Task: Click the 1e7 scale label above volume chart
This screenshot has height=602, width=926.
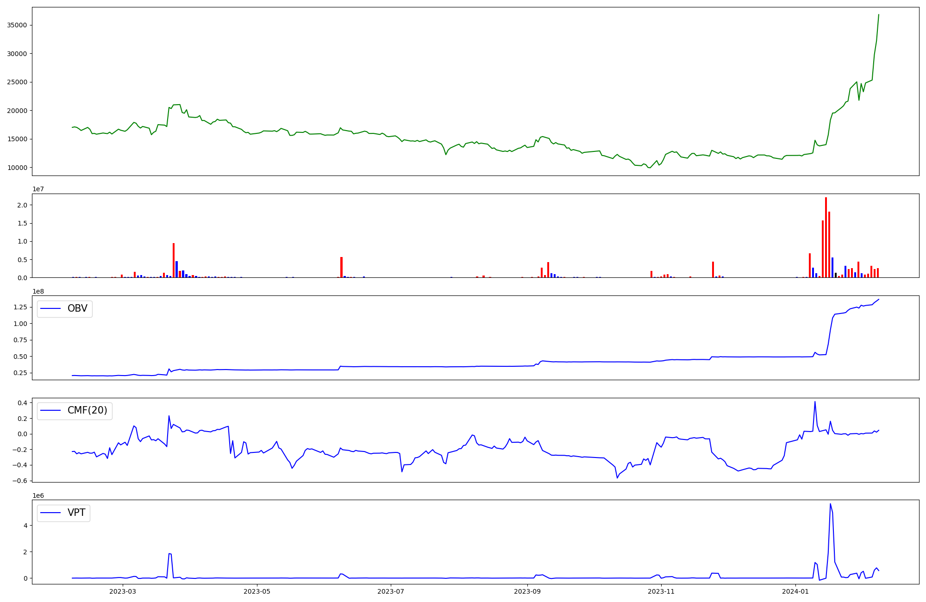Action: [38, 189]
